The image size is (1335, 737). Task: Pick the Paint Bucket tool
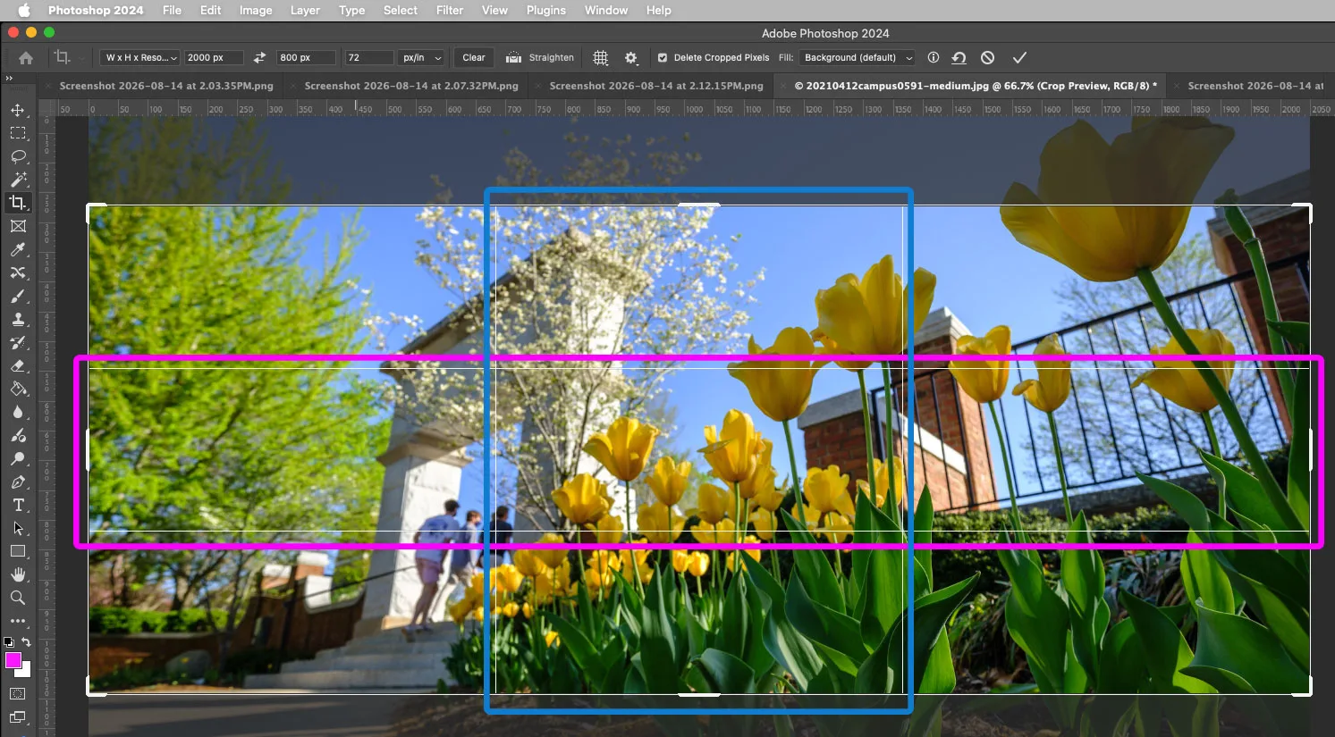click(x=18, y=389)
